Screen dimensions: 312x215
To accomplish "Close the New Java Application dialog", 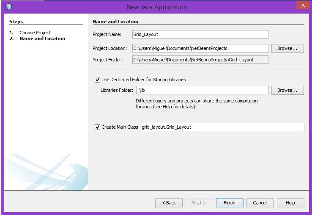I will (x=302, y=6).
